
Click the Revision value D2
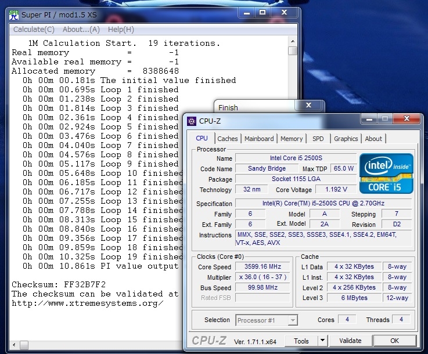pos(396,224)
